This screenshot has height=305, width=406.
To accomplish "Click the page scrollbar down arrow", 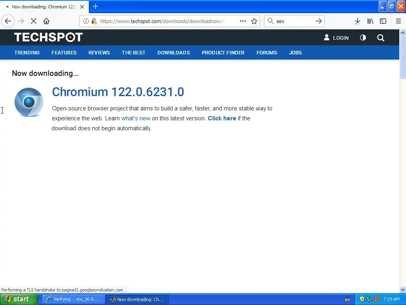I will pyautogui.click(x=403, y=290).
